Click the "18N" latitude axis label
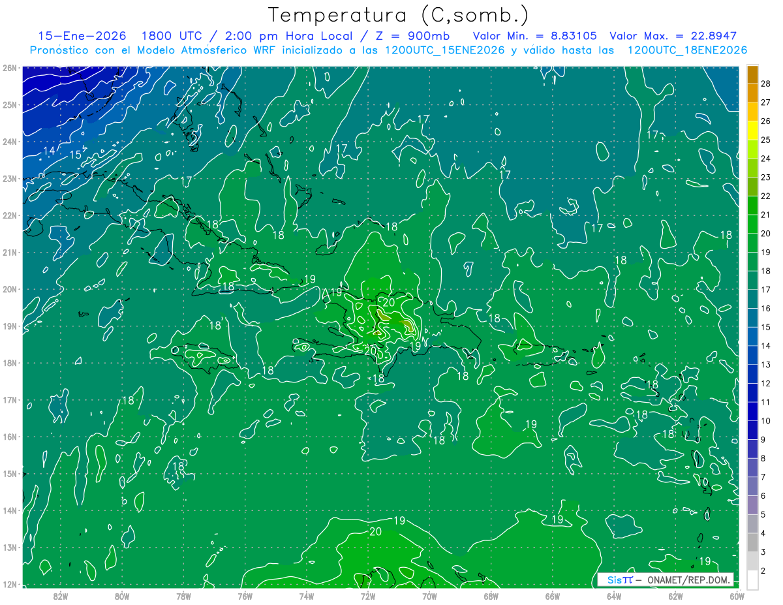Screen dimensions: 783x605 click(9, 363)
